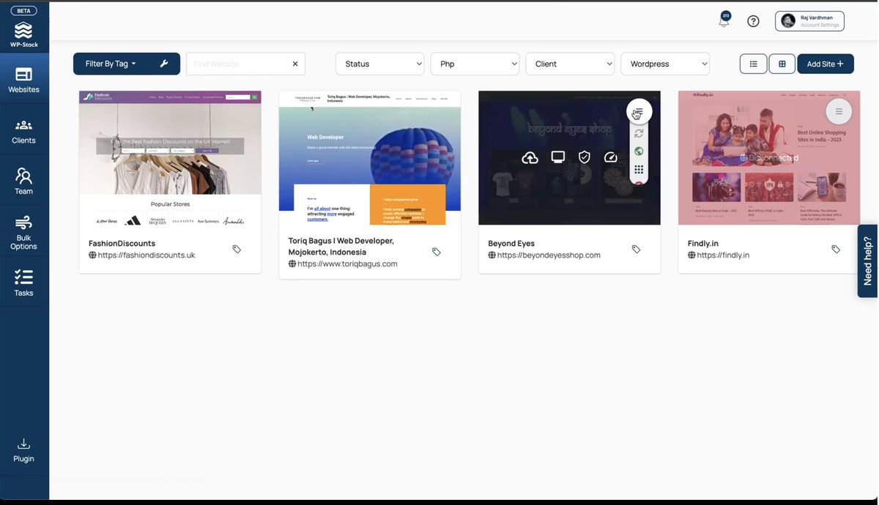Go to Clients in the sidebar
This screenshot has height=505, width=879.
(x=24, y=132)
